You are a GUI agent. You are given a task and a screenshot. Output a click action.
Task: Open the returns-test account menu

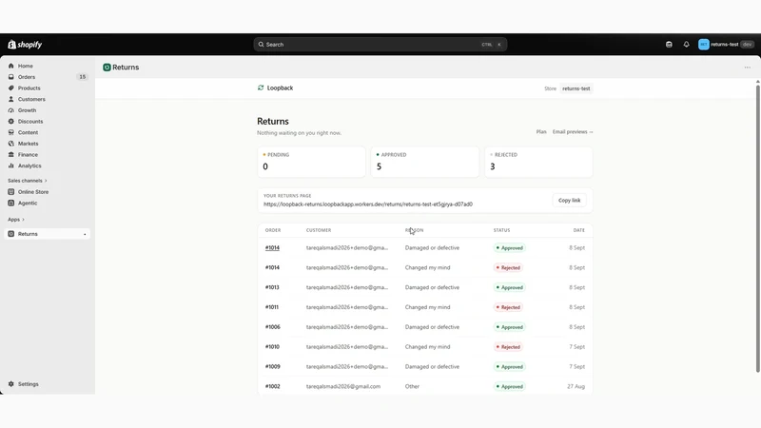click(x=726, y=44)
